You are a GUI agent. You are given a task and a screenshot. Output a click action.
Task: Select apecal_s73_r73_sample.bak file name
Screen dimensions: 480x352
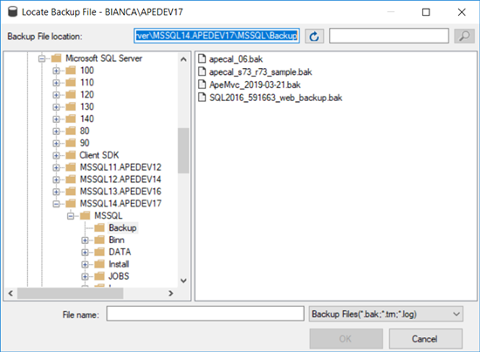(261, 71)
